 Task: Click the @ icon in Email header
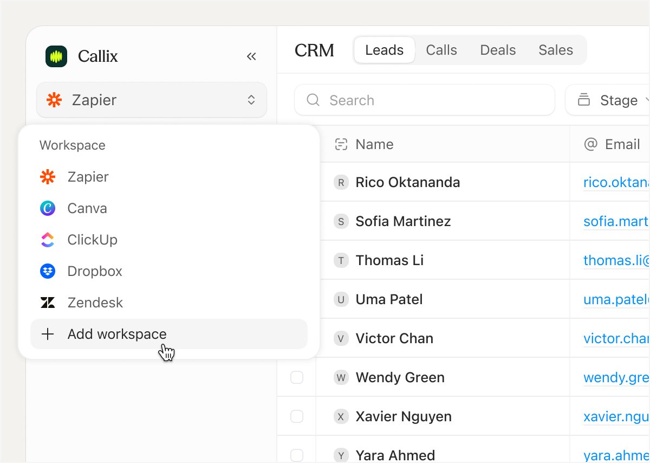(x=590, y=144)
